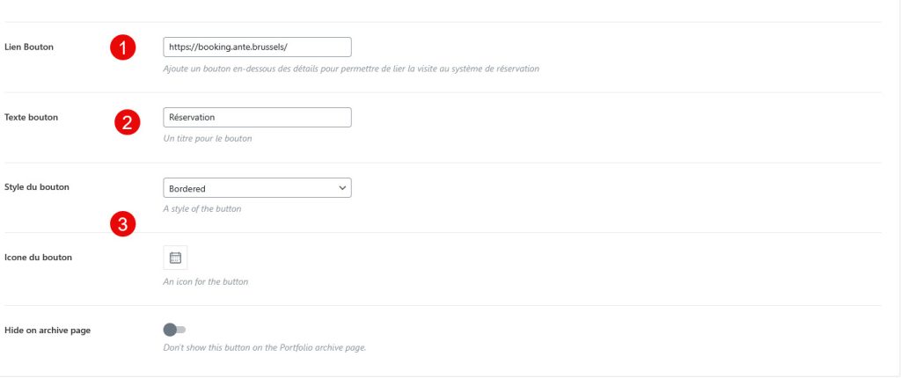This screenshot has height=378, width=901.
Task: Click the Bordered value in style selector
Action: click(187, 188)
